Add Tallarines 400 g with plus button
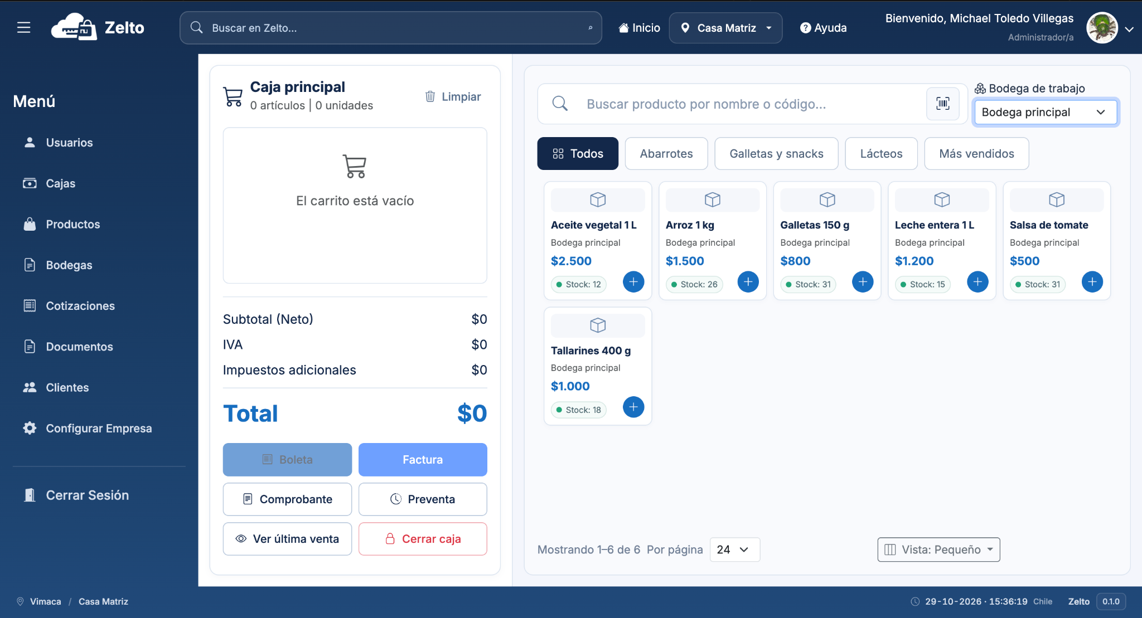 633,407
